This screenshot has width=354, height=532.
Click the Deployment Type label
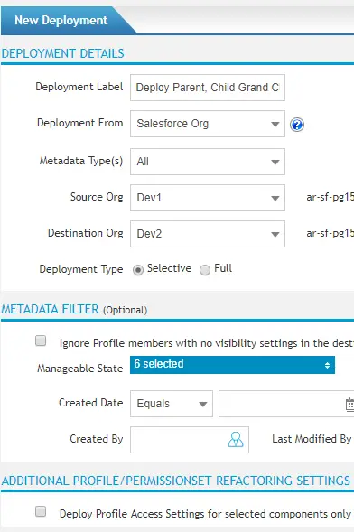point(81,269)
